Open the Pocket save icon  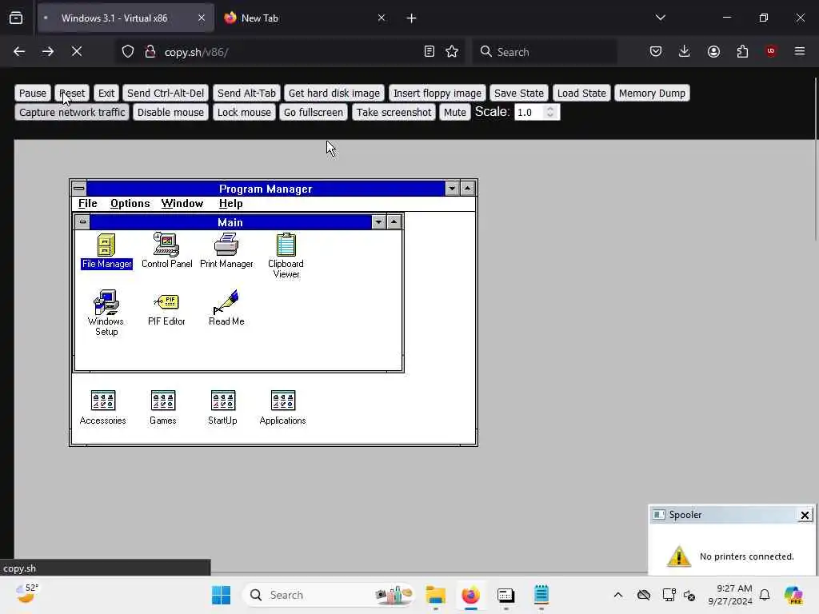656,51
